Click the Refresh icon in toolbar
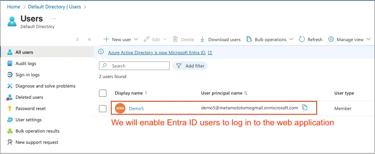The width and height of the screenshot is (375, 154). click(302, 39)
